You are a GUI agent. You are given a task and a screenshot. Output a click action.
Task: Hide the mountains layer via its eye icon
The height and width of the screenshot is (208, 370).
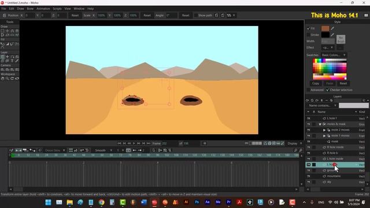click(x=308, y=176)
